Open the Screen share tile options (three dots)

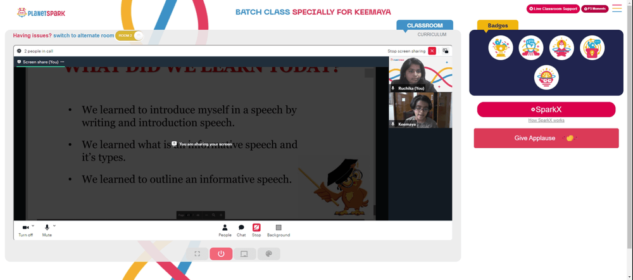(62, 62)
